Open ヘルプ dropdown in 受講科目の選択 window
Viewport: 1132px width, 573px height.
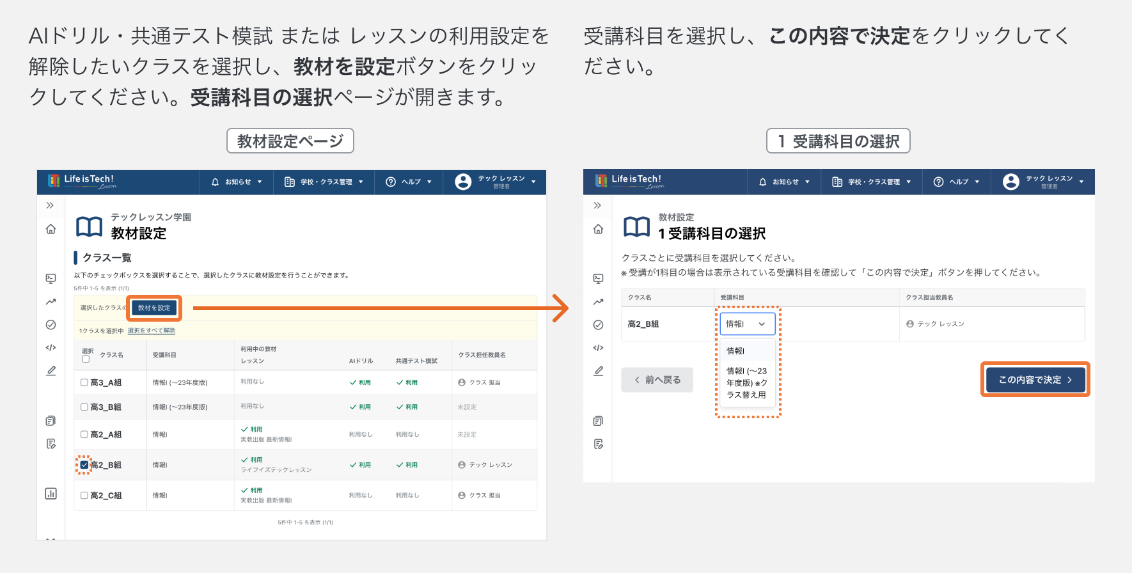pyautogui.click(x=956, y=182)
